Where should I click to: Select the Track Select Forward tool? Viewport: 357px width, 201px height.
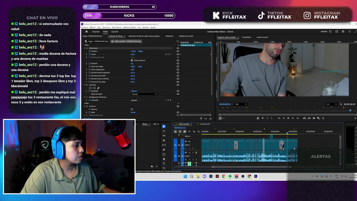pyautogui.click(x=164, y=131)
